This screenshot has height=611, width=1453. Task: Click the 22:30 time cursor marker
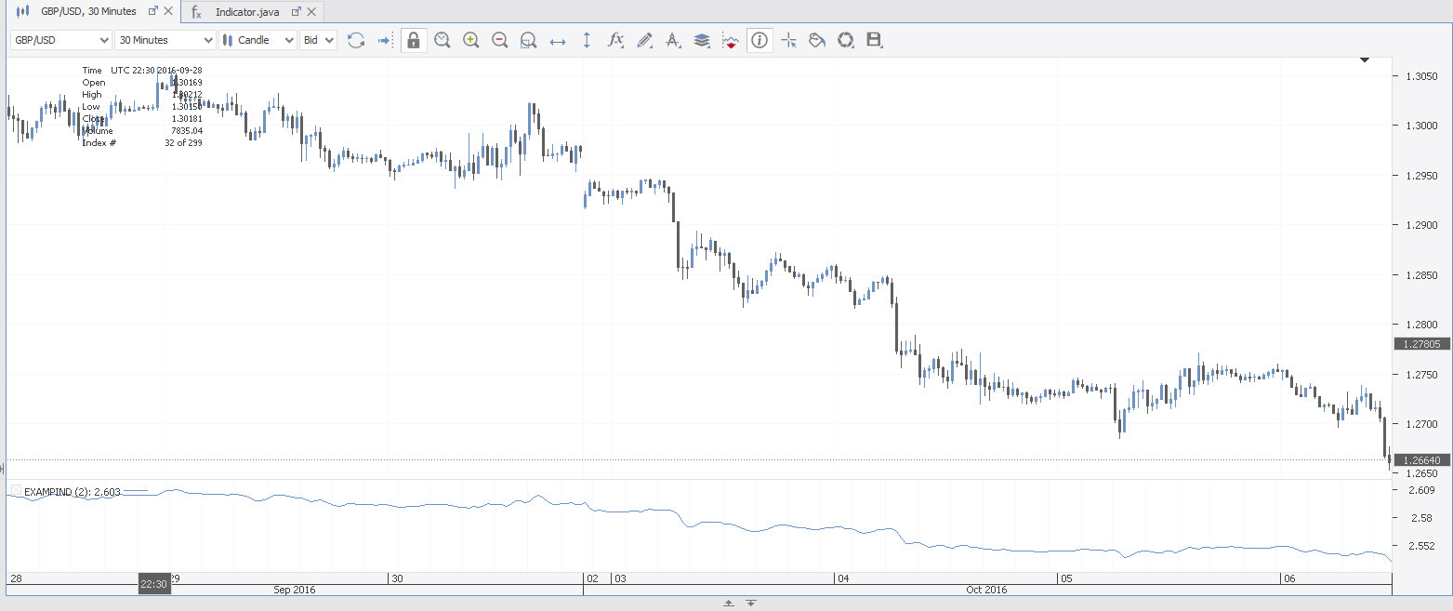pos(154,584)
